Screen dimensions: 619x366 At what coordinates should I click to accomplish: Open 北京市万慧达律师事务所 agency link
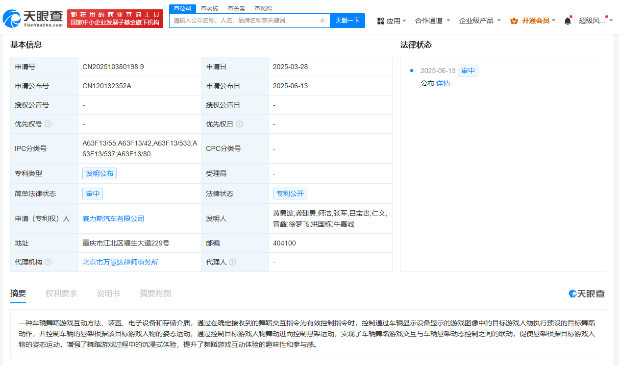pyautogui.click(x=121, y=262)
